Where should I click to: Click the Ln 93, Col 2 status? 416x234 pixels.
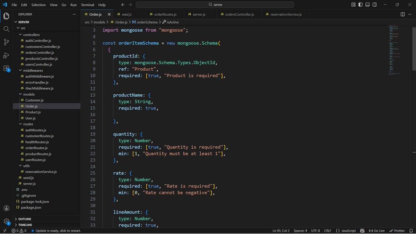click(281, 231)
